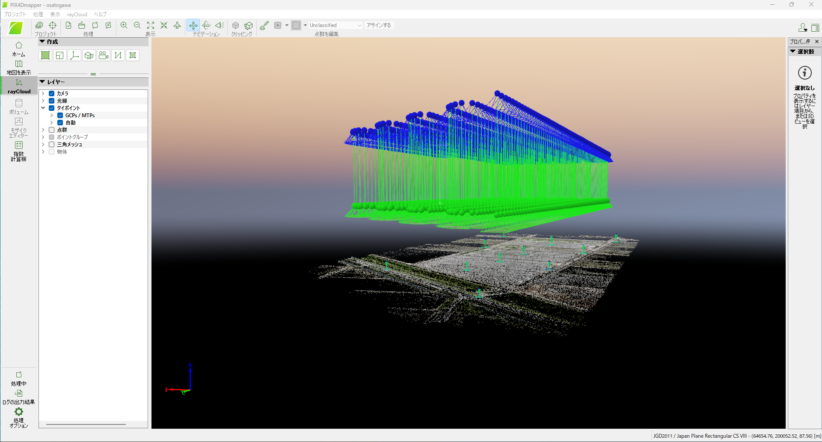Create a new surface green square icon

point(45,55)
